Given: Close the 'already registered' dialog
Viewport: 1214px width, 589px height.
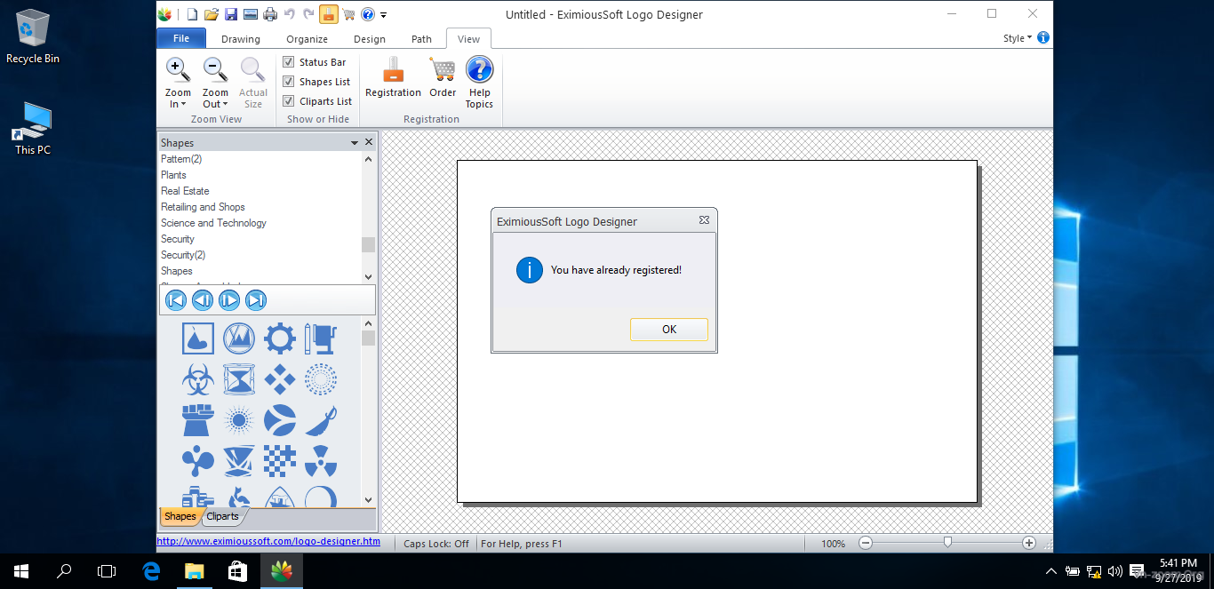Looking at the screenshot, I should [x=704, y=220].
